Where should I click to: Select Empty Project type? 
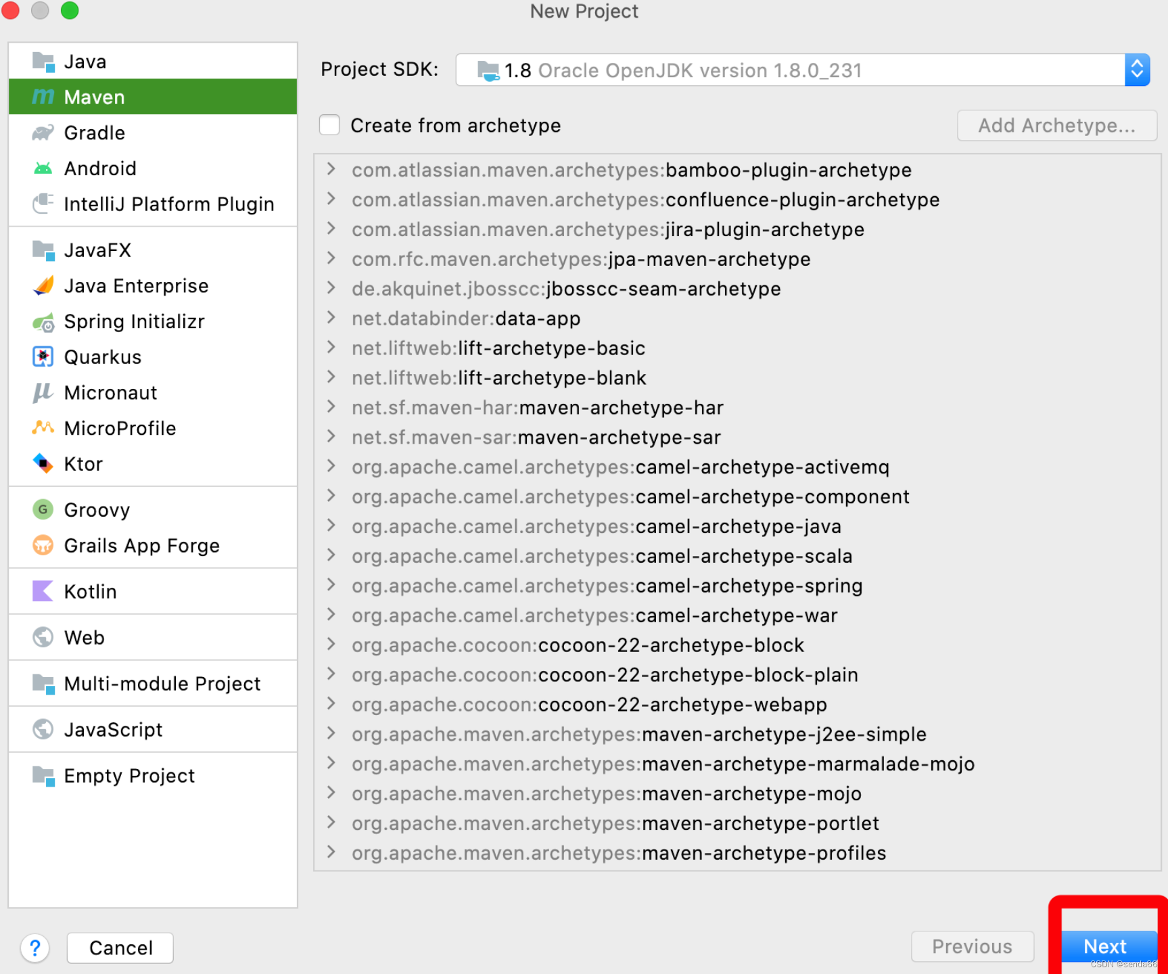[x=153, y=776]
